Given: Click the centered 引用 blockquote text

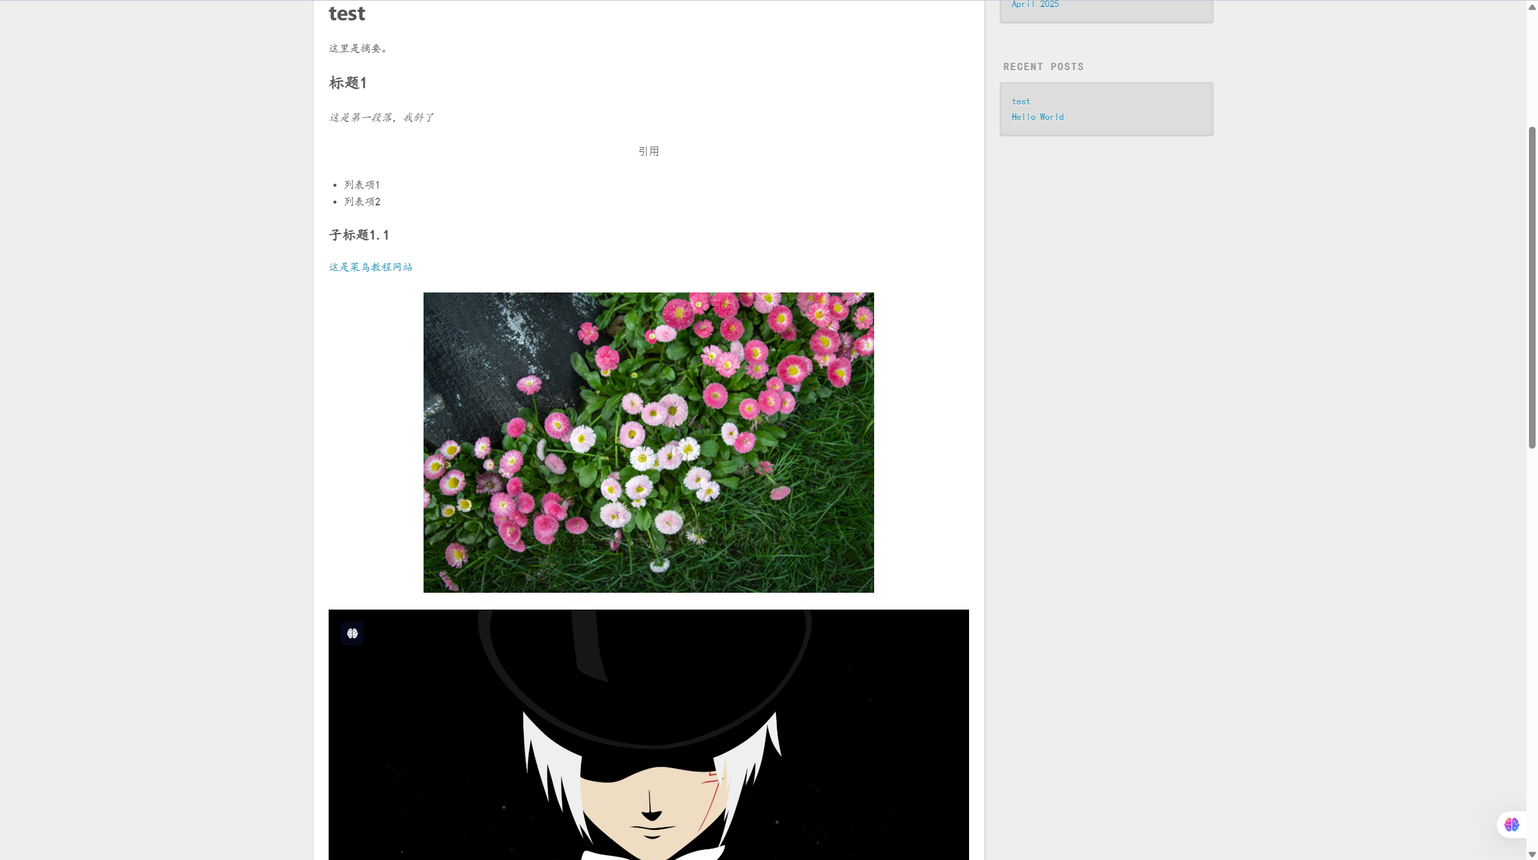Looking at the screenshot, I should 648,151.
